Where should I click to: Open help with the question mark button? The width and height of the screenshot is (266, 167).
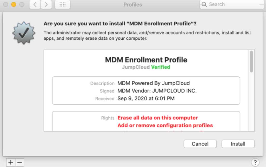255,162
